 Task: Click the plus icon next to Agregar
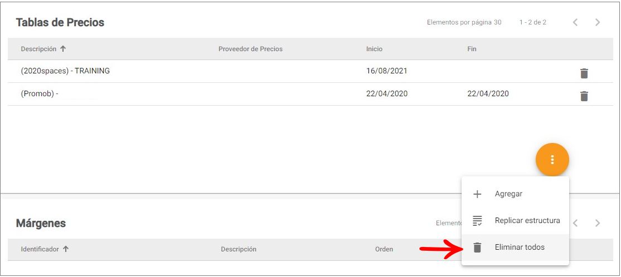coord(478,194)
